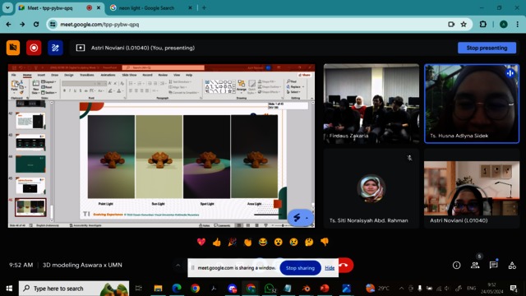Show the participants people panel
Screen dimensions: 526x296
475,265
